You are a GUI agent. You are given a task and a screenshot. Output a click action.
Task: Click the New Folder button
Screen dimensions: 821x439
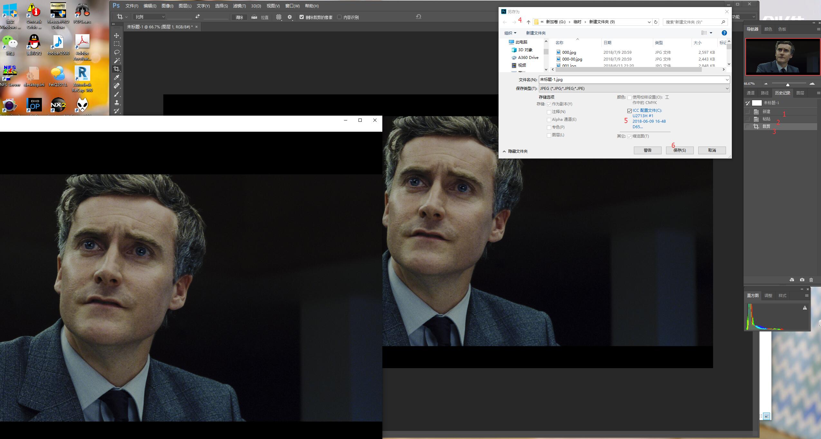pos(536,33)
